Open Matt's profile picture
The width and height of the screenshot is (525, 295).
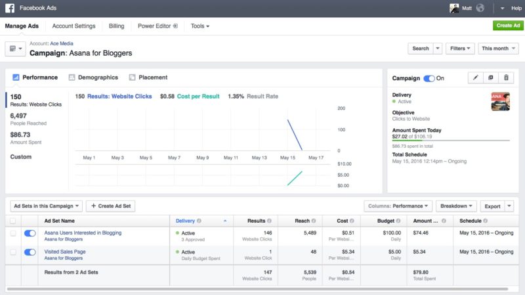454,8
